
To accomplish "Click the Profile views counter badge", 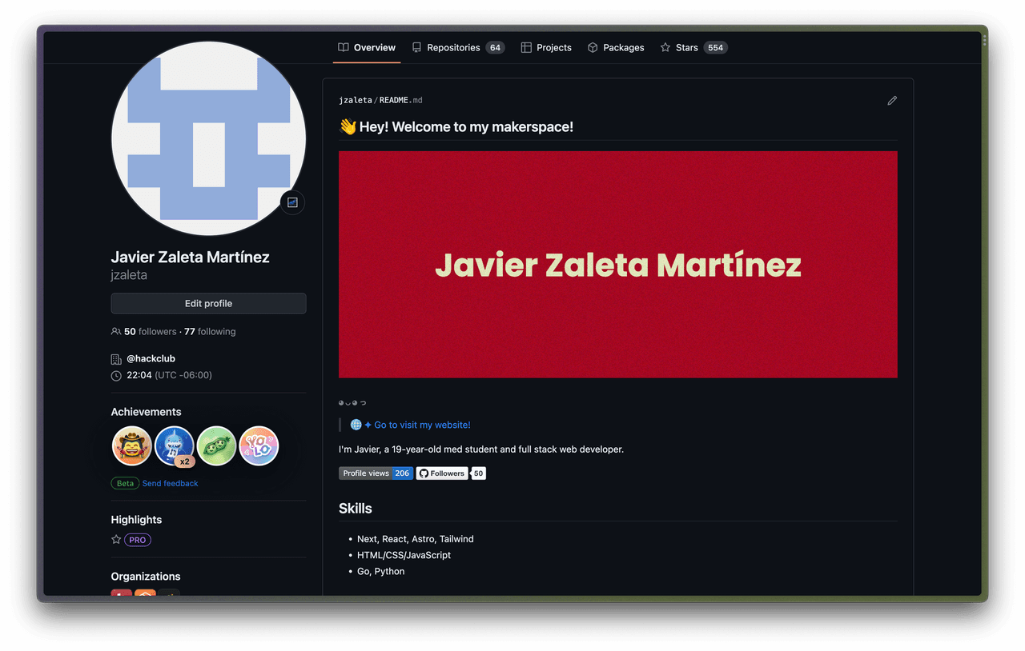I will (376, 473).
